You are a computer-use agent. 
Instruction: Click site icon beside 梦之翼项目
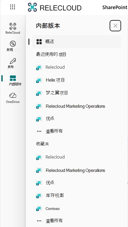pos(39,93)
